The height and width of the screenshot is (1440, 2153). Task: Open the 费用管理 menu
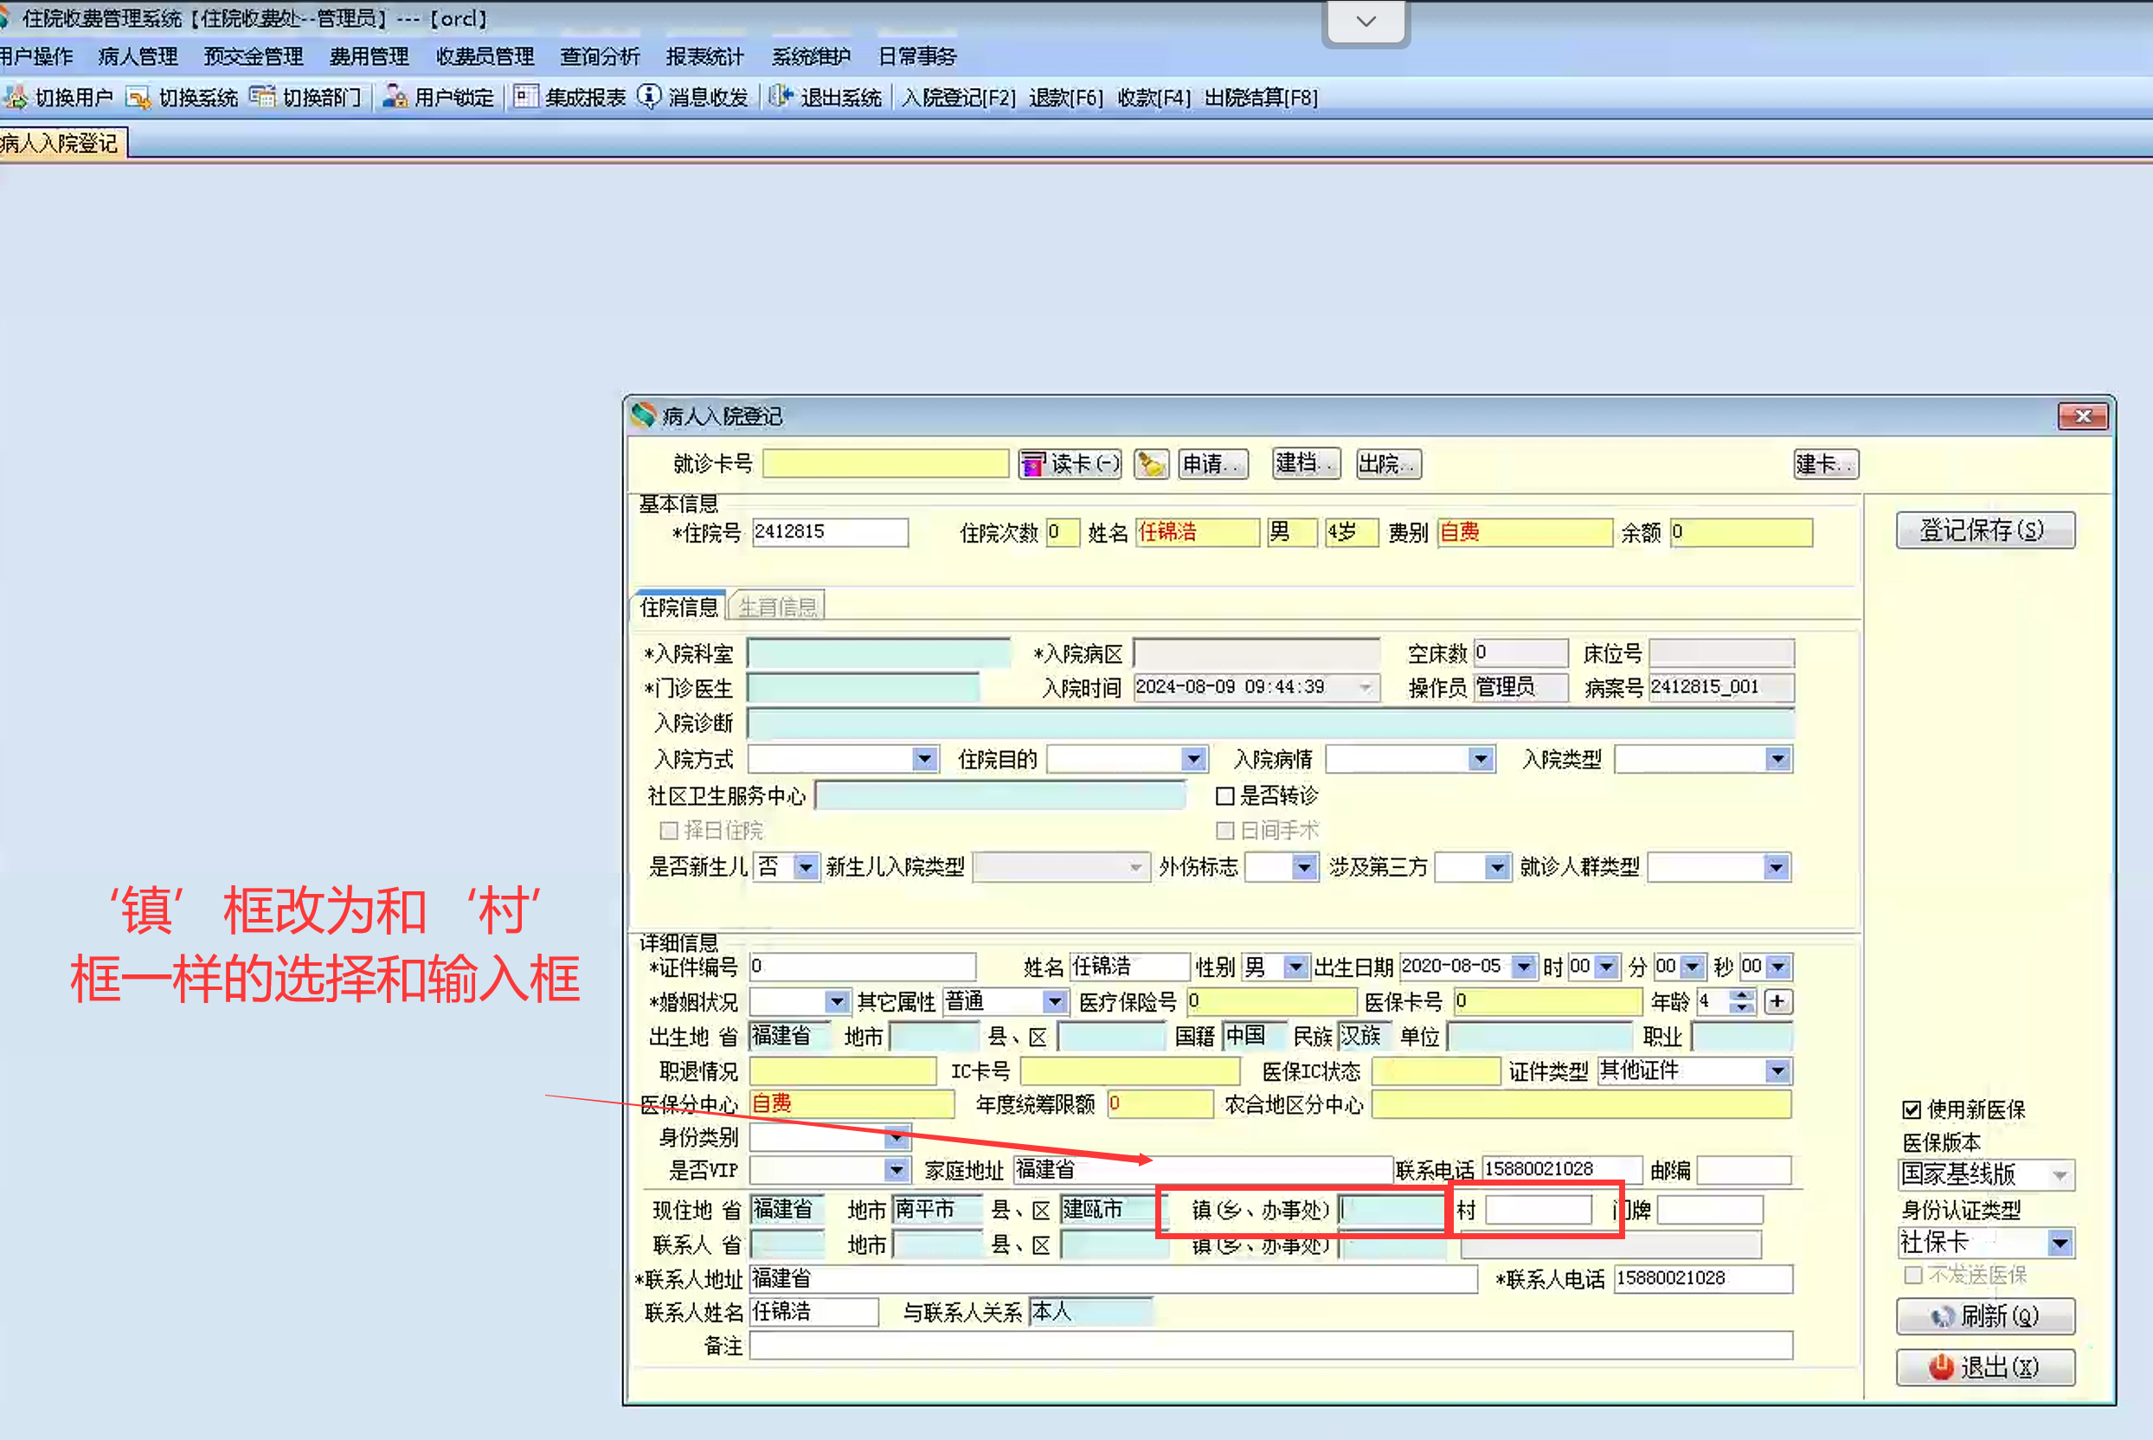click(x=370, y=57)
